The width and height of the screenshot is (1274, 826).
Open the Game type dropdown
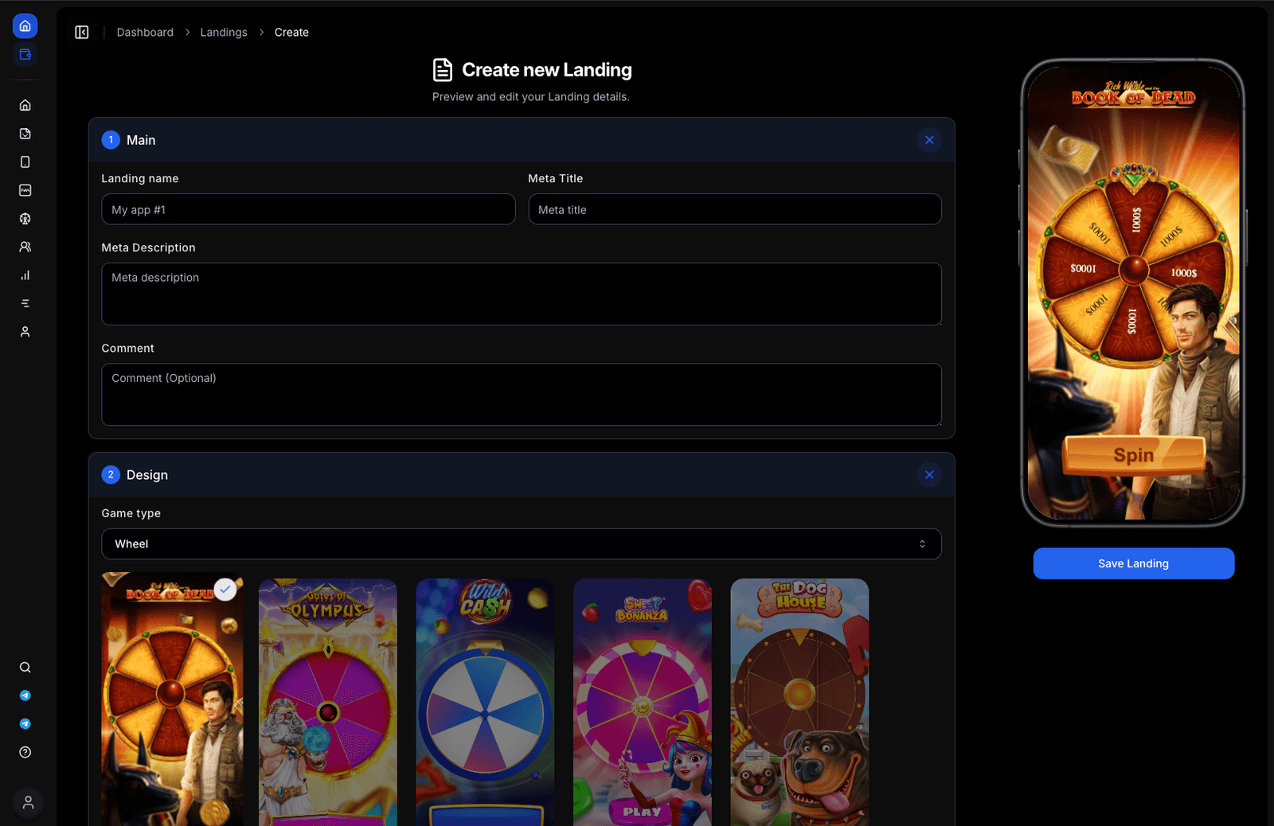[x=521, y=544]
